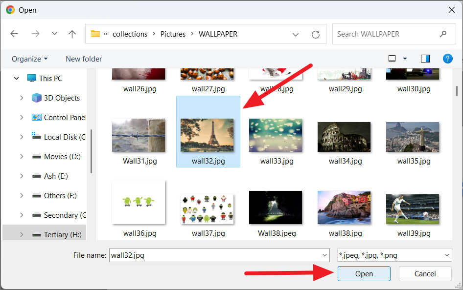The image size is (463, 290).
Task: Select the Local Disk drive icon
Action: pyautogui.click(x=36, y=136)
